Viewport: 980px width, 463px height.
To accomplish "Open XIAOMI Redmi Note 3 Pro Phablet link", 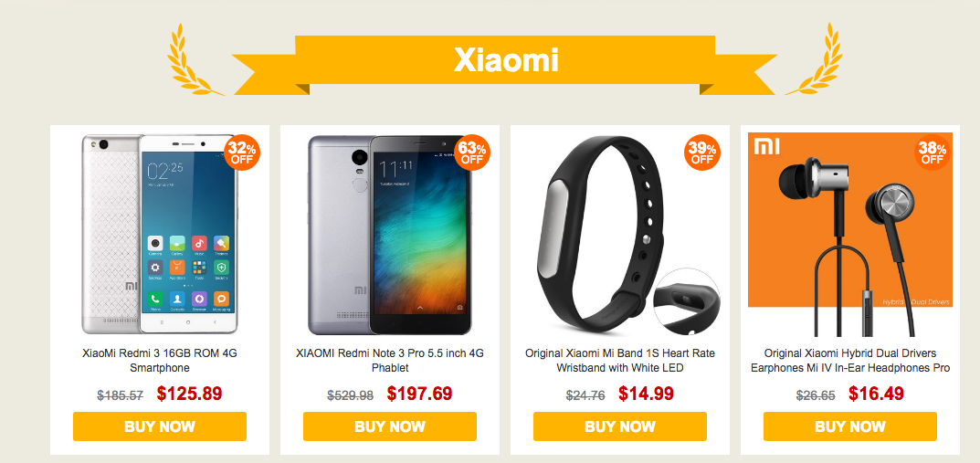I will [x=390, y=361].
